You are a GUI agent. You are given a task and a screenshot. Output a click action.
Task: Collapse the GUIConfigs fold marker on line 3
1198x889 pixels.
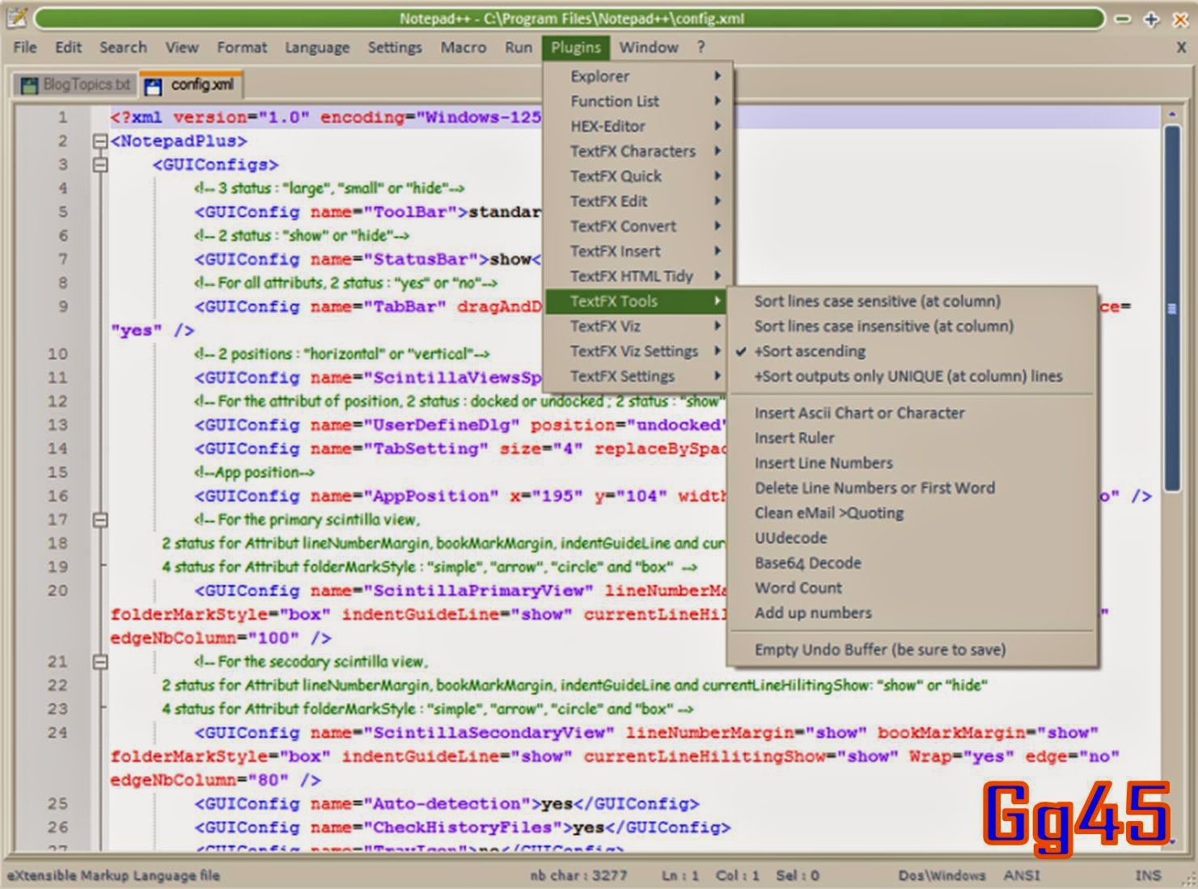click(x=100, y=165)
